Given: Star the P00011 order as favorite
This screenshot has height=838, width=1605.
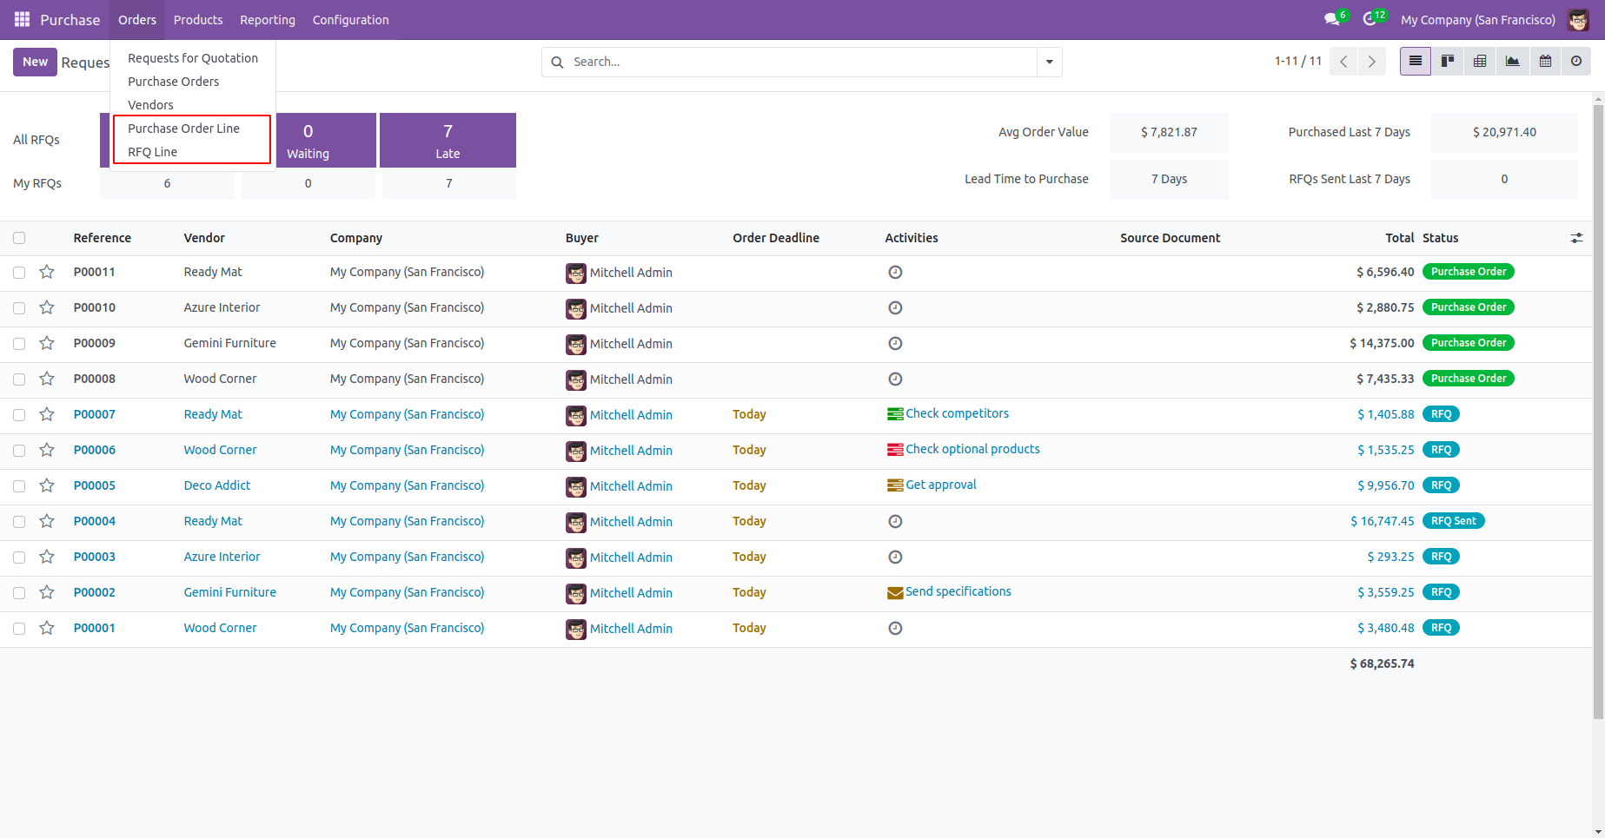Looking at the screenshot, I should point(47,273).
